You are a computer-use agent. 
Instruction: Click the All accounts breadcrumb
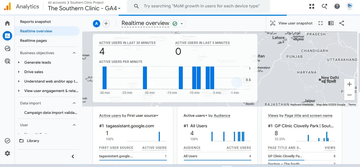pyautogui.click(x=57, y=3)
